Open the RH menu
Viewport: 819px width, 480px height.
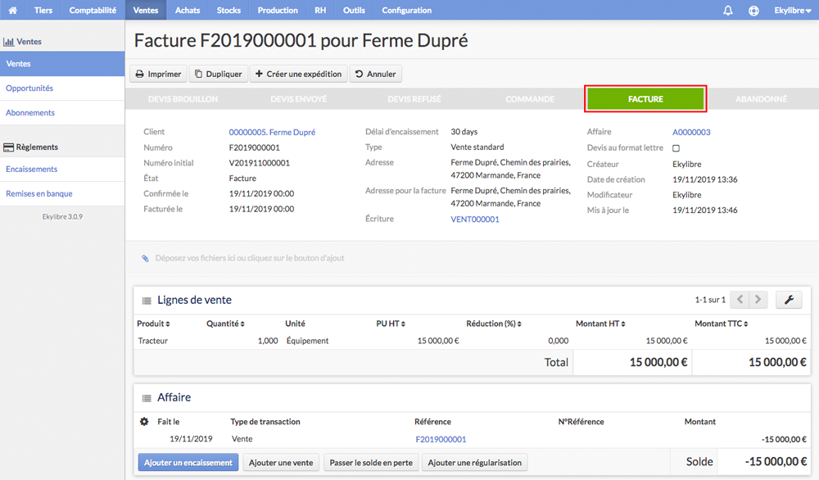tap(320, 10)
